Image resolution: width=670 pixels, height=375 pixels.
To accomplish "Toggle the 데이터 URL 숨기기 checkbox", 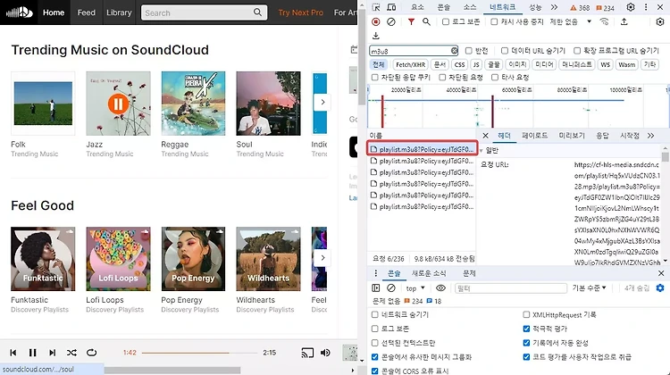I will pos(505,51).
